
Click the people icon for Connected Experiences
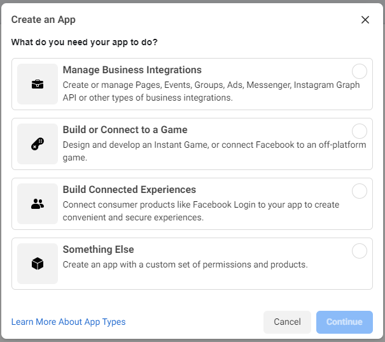(38, 204)
